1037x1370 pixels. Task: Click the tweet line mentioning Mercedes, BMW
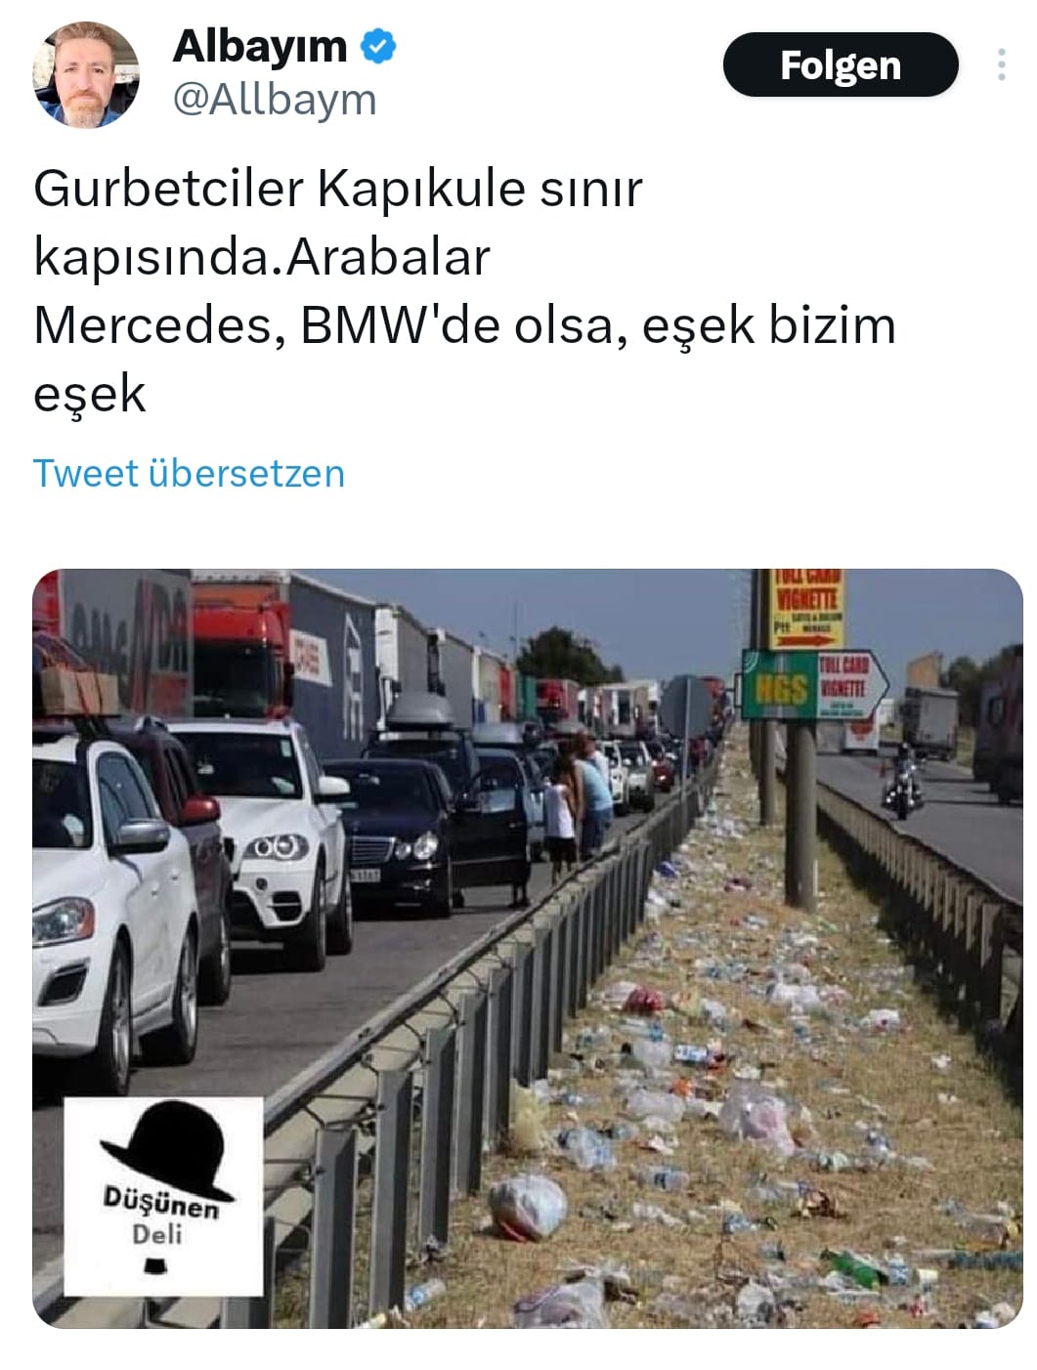pyautogui.click(x=465, y=325)
